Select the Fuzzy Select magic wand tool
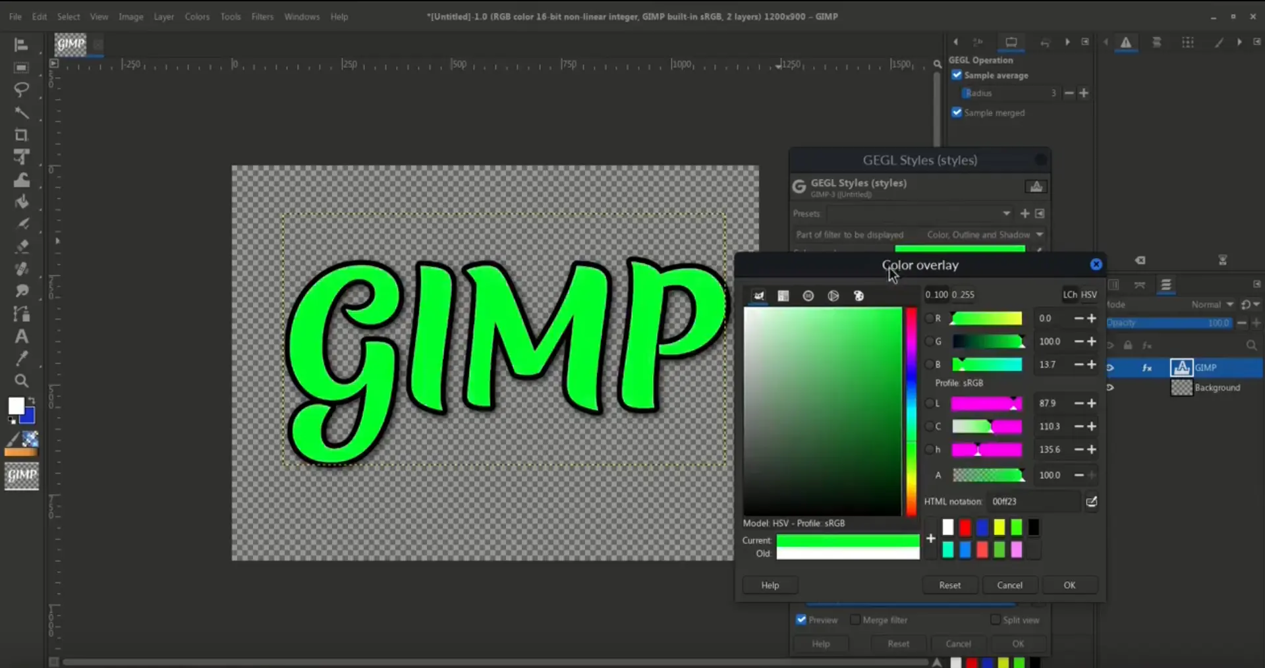 pos(21,113)
